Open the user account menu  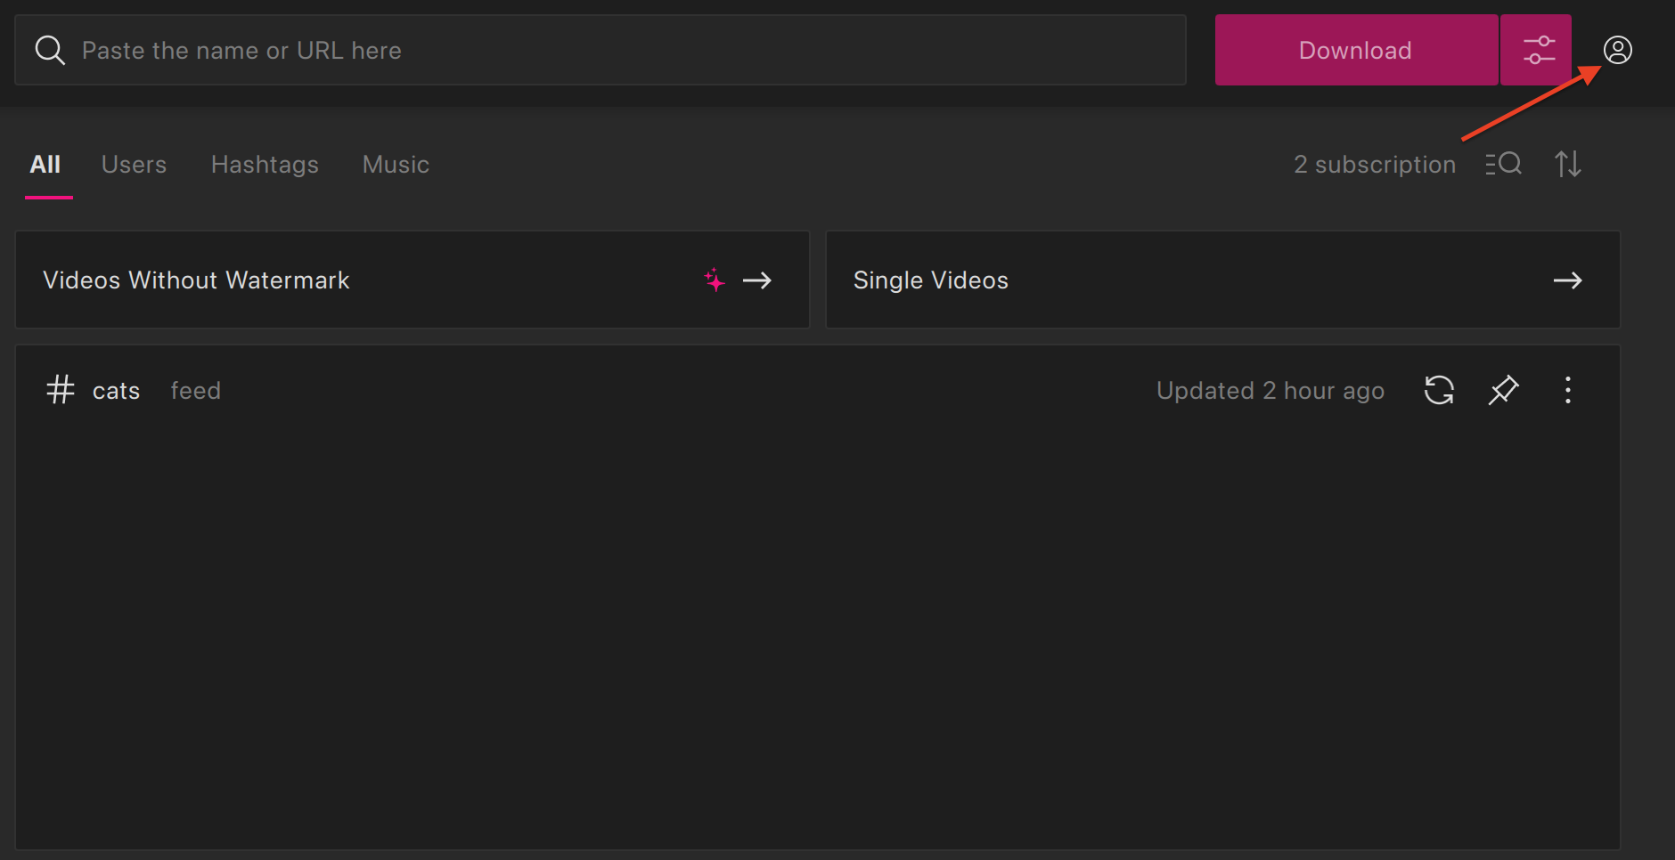coord(1618,50)
